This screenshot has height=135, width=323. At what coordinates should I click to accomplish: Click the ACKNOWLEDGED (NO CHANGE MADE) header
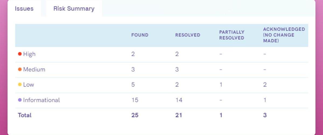point(284,35)
